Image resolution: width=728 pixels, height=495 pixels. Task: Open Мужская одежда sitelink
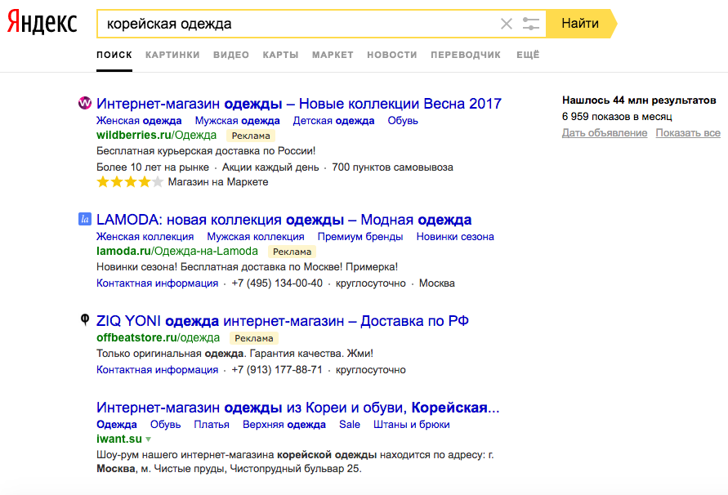237,121
